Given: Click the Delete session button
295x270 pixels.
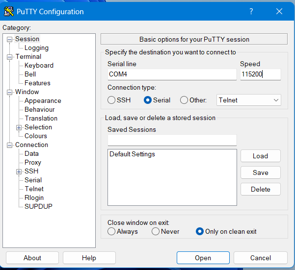Looking at the screenshot, I should pos(260,189).
